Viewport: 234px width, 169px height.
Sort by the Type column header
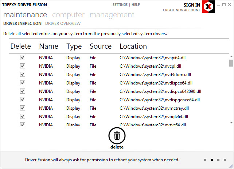point(74,46)
